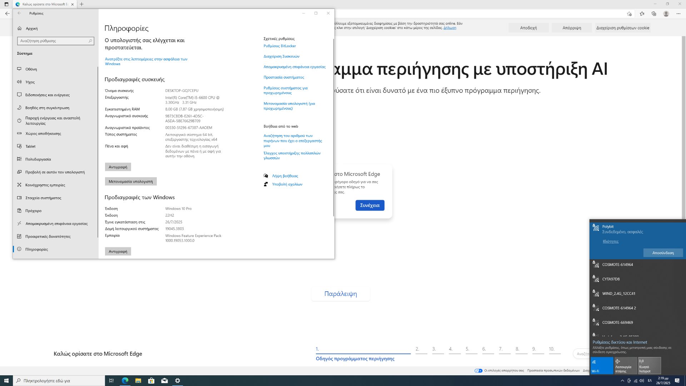This screenshot has width=686, height=386.
Task: Click the Αναζήτηση ρύθμισης search field
Action: (55, 41)
